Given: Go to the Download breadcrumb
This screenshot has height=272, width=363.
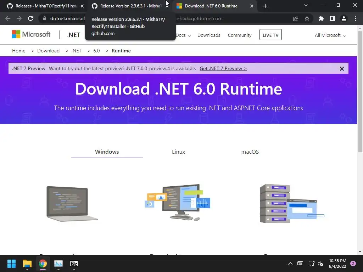Looking at the screenshot, I should coord(48,51).
